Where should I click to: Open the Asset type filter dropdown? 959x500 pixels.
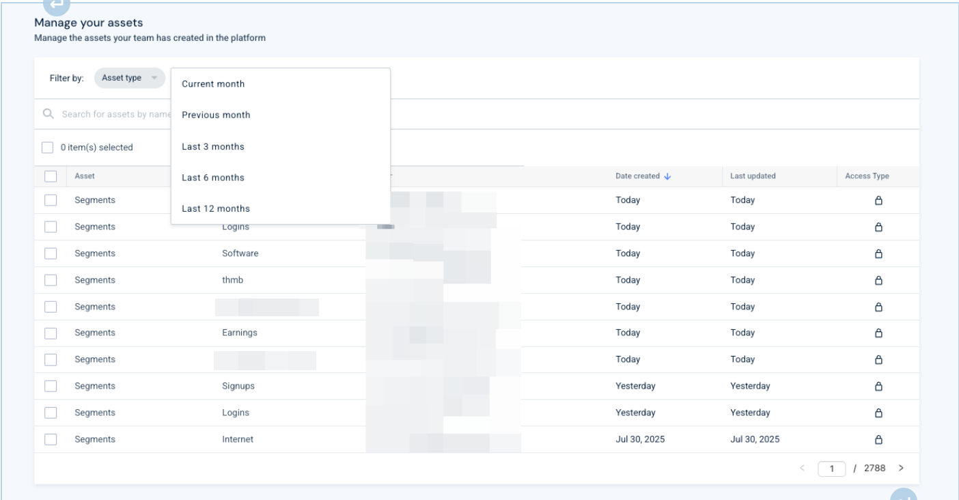pos(129,78)
